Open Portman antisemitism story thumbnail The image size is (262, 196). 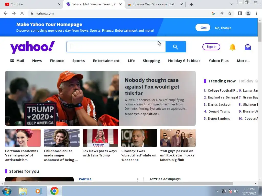[23, 138]
